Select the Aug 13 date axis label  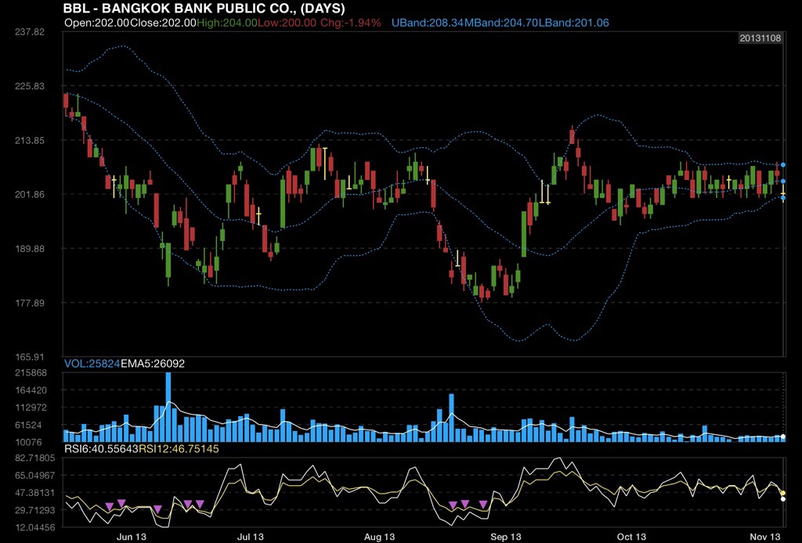tap(380, 537)
